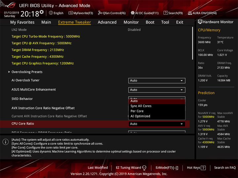Switch to Advanced tab
Viewport: 238px width, 178px height.
pos(107,22)
